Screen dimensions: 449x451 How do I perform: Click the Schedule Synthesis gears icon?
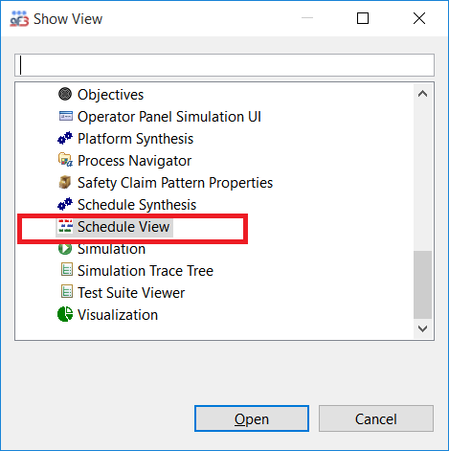[65, 204]
